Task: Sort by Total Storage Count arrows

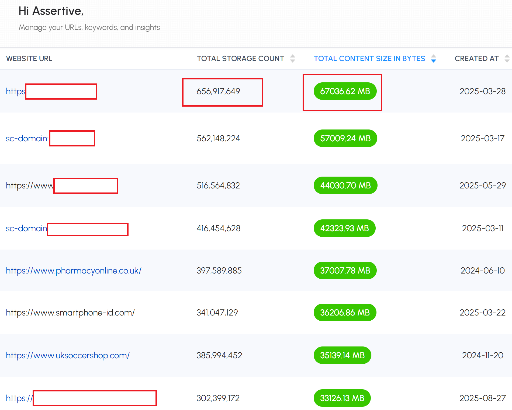Action: click(292, 58)
